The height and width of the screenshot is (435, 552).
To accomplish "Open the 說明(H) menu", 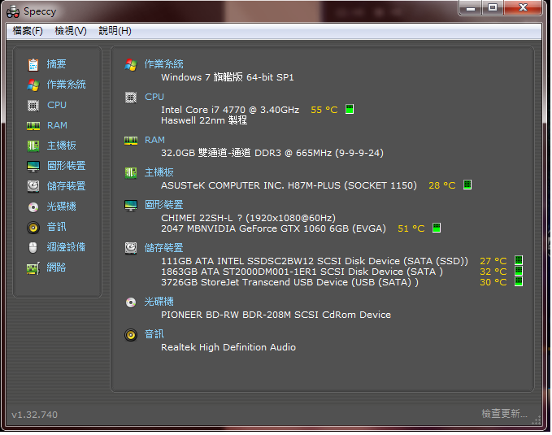I will (x=115, y=31).
